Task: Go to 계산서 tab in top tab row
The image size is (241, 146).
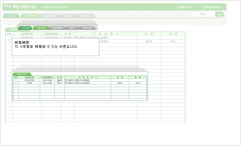Action: point(67,16)
